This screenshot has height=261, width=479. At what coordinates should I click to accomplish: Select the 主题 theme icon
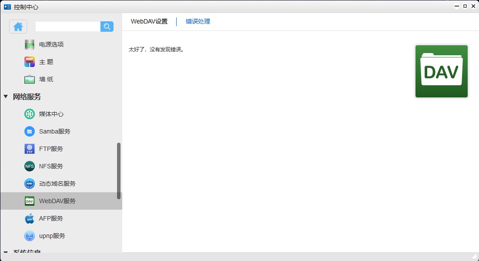click(30, 62)
